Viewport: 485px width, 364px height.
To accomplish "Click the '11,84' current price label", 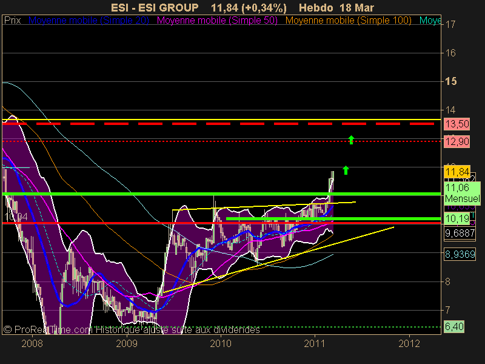I will [x=457, y=172].
